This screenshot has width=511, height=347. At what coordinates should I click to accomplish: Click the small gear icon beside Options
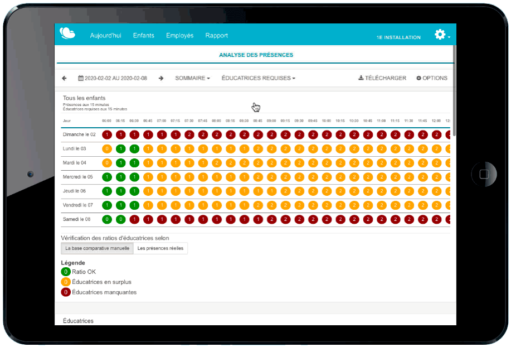tap(418, 78)
